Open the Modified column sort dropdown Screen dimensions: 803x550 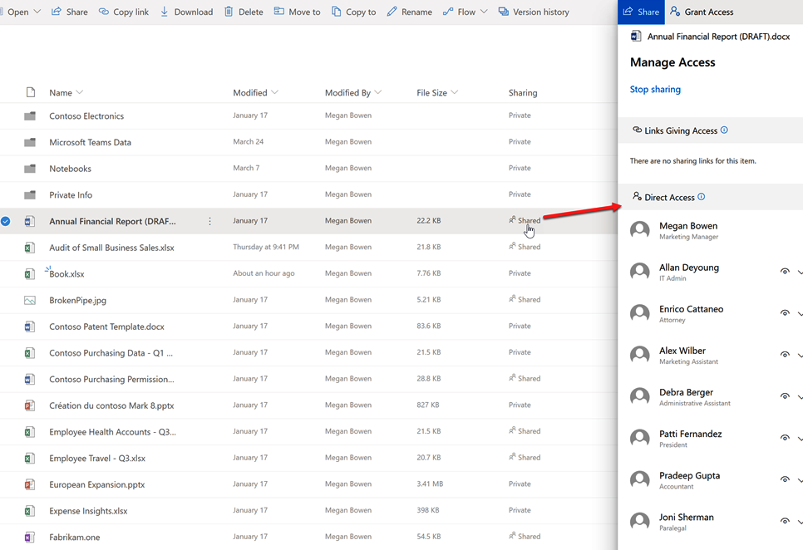[x=274, y=92]
